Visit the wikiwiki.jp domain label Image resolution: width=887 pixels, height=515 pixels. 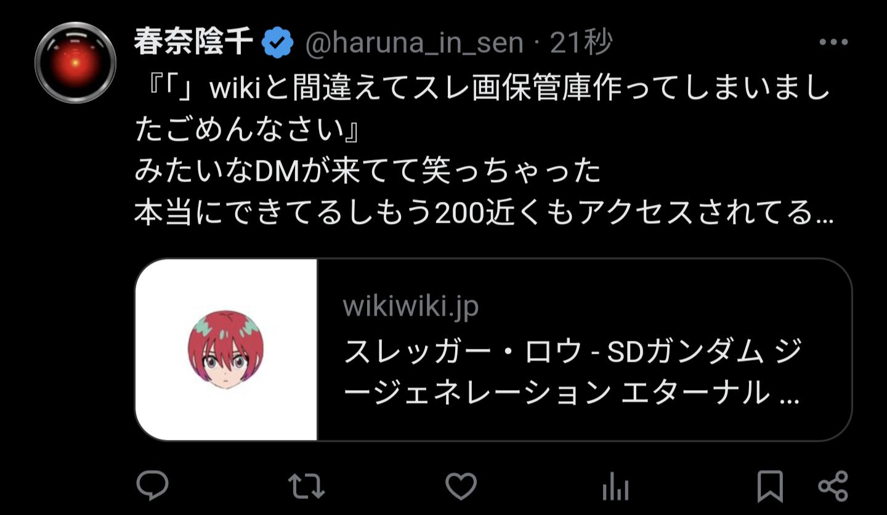click(x=411, y=306)
